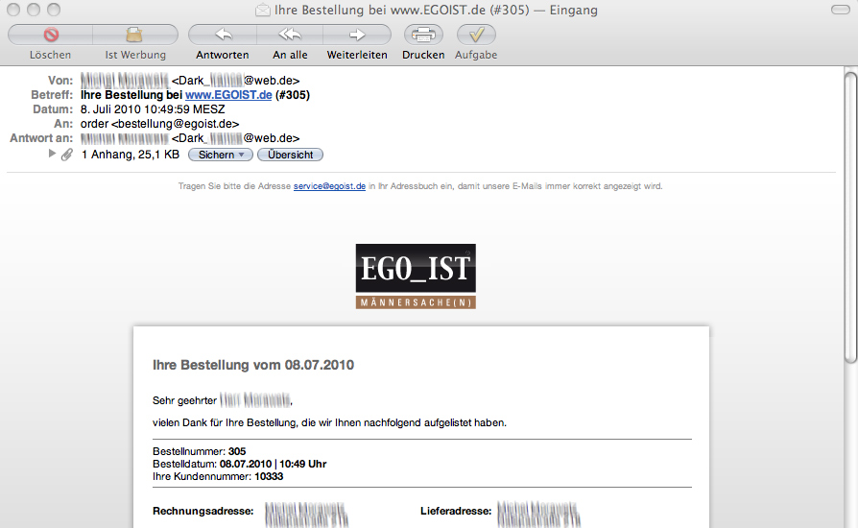Print the email with Drucken icon
Image resolution: width=858 pixels, height=528 pixels.
coord(423,35)
